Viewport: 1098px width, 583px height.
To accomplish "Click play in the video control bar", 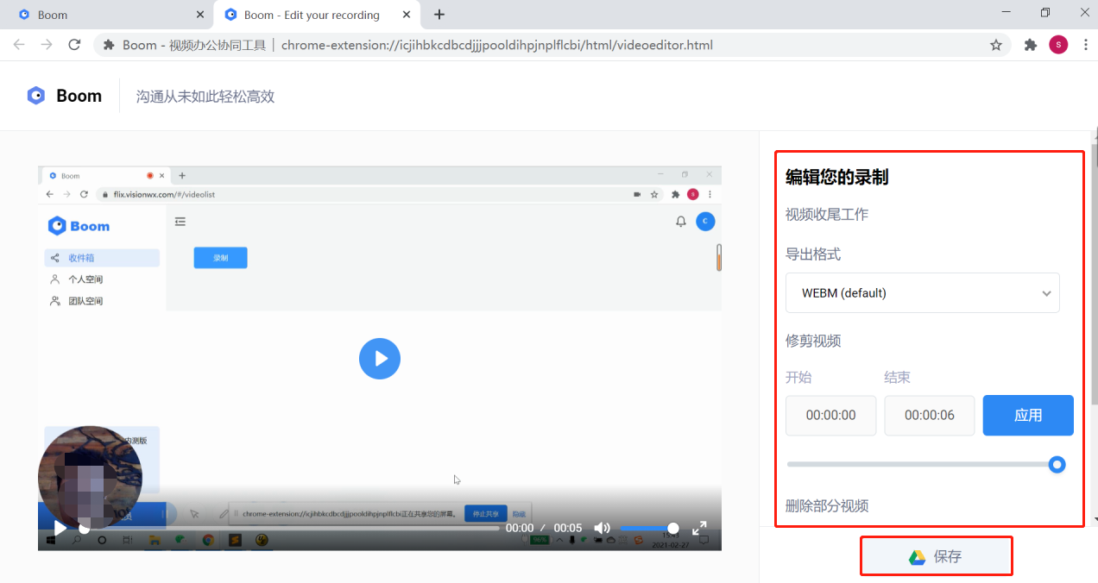I will (x=60, y=527).
